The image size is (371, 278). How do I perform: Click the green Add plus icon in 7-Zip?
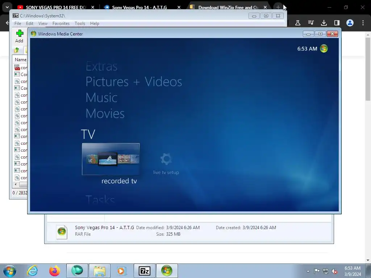[20, 33]
